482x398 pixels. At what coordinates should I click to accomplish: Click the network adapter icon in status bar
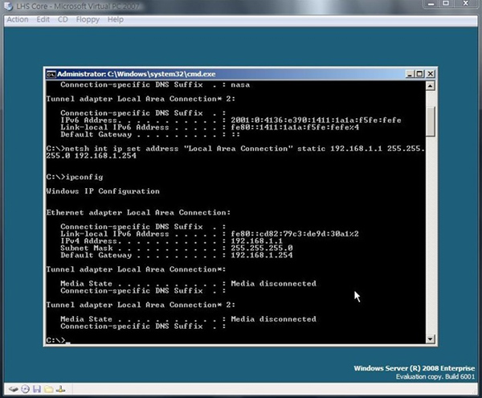[x=60, y=390]
